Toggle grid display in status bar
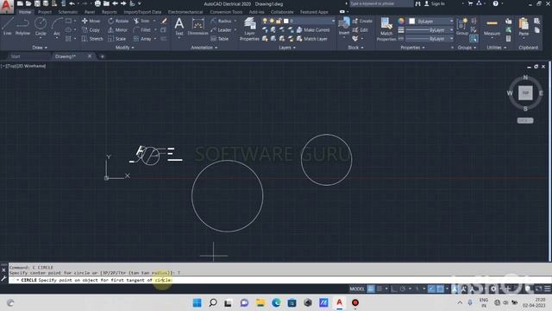The image size is (552, 311). pos(371,289)
